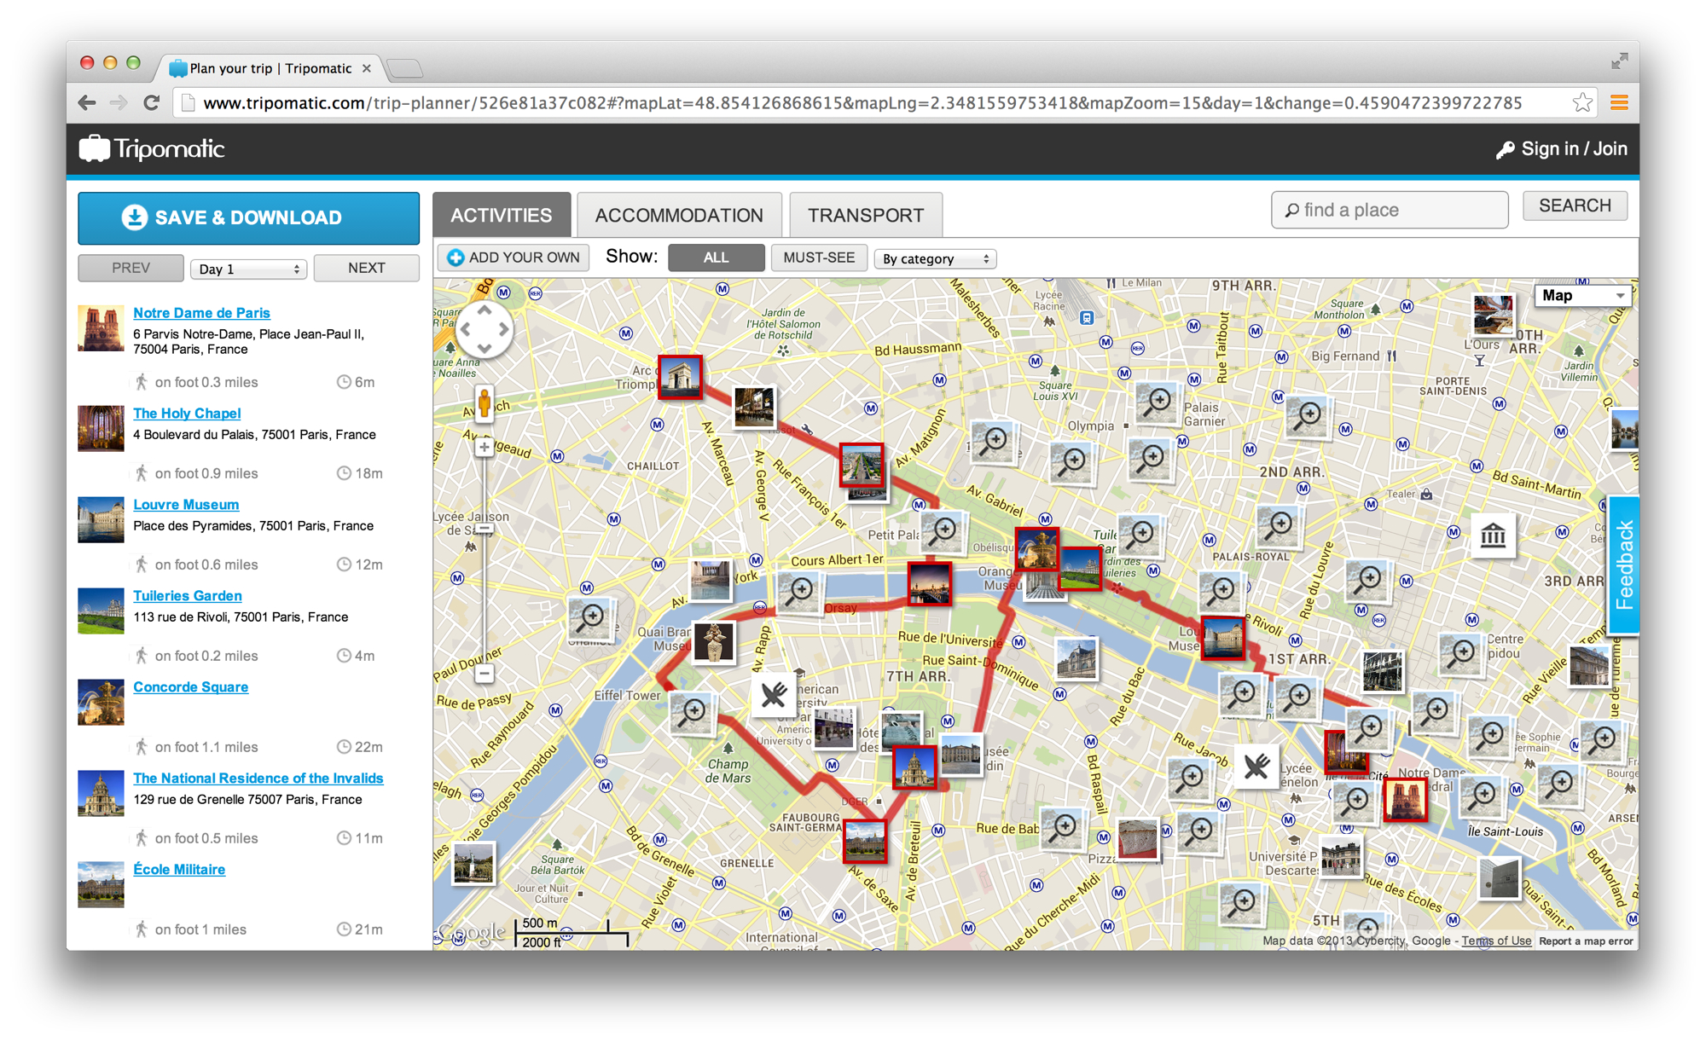Open the museum icon near Palais-Royal
Screen dimensions: 1706x1042
tap(1493, 535)
